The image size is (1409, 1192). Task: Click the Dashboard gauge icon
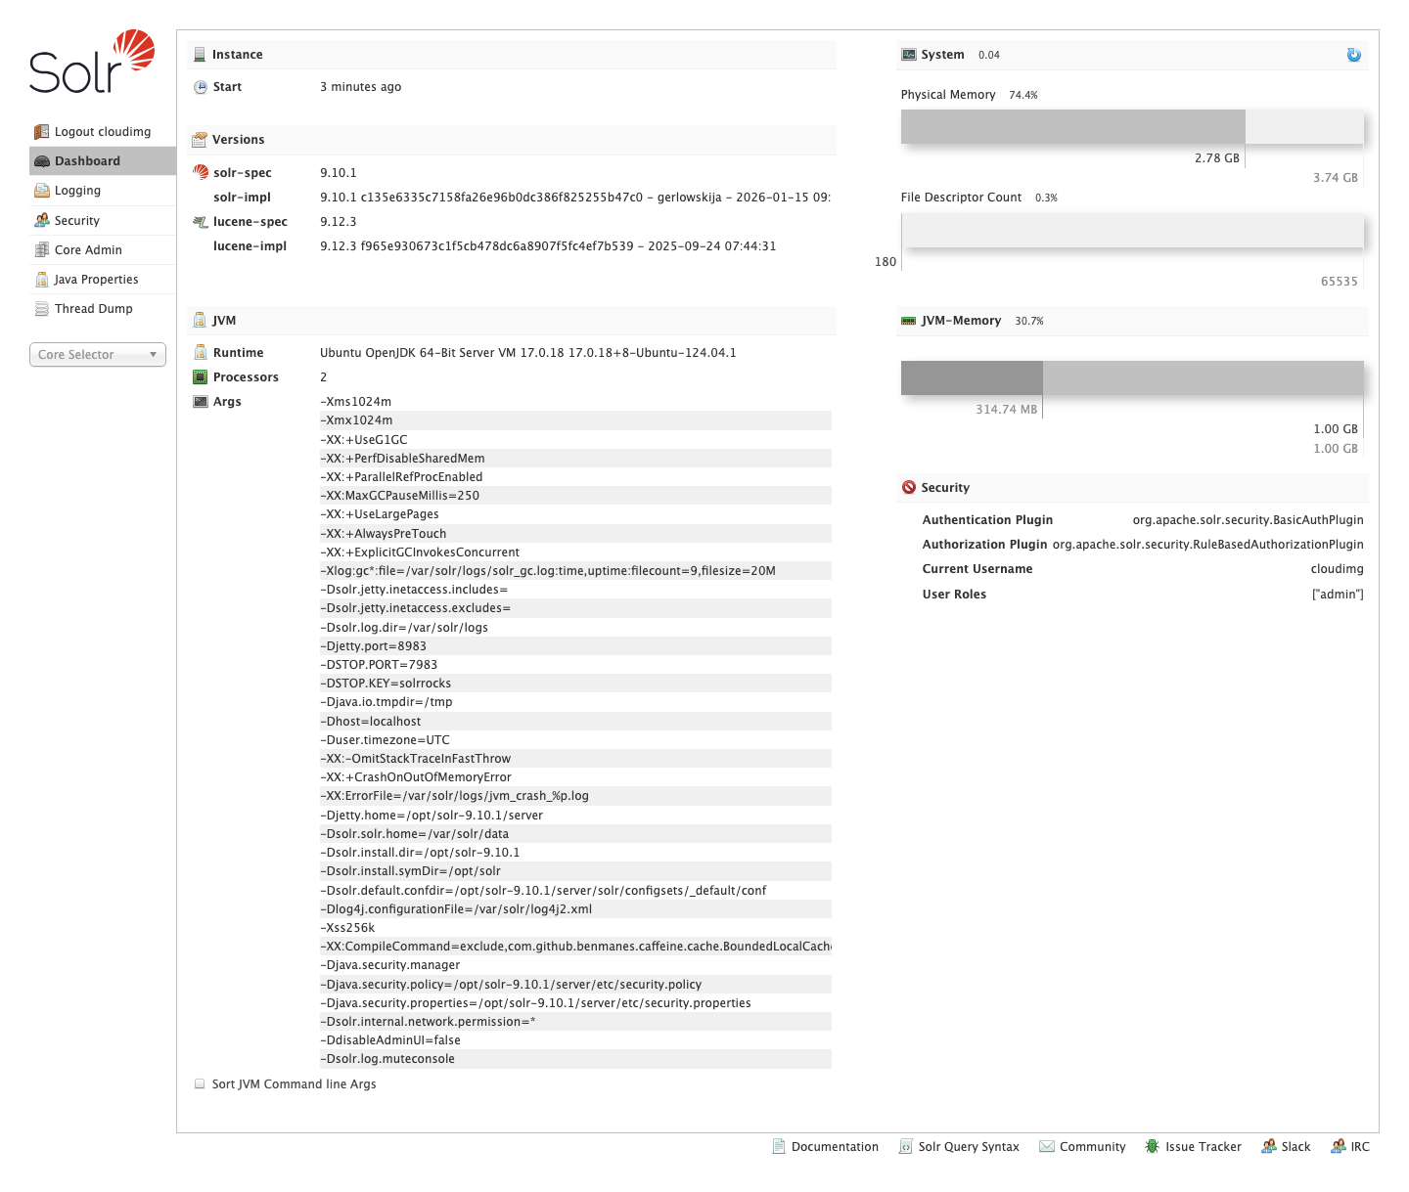click(41, 161)
